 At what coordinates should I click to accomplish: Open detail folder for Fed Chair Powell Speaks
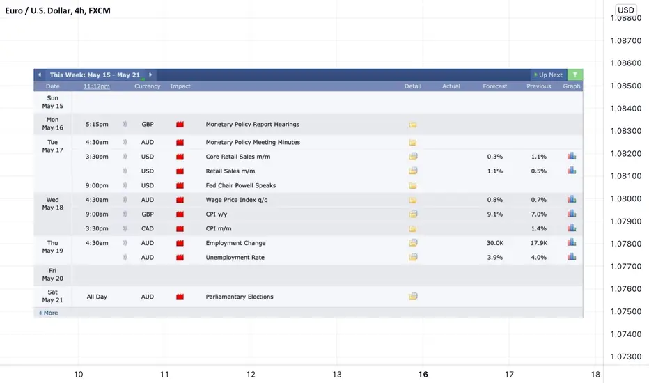tap(413, 185)
